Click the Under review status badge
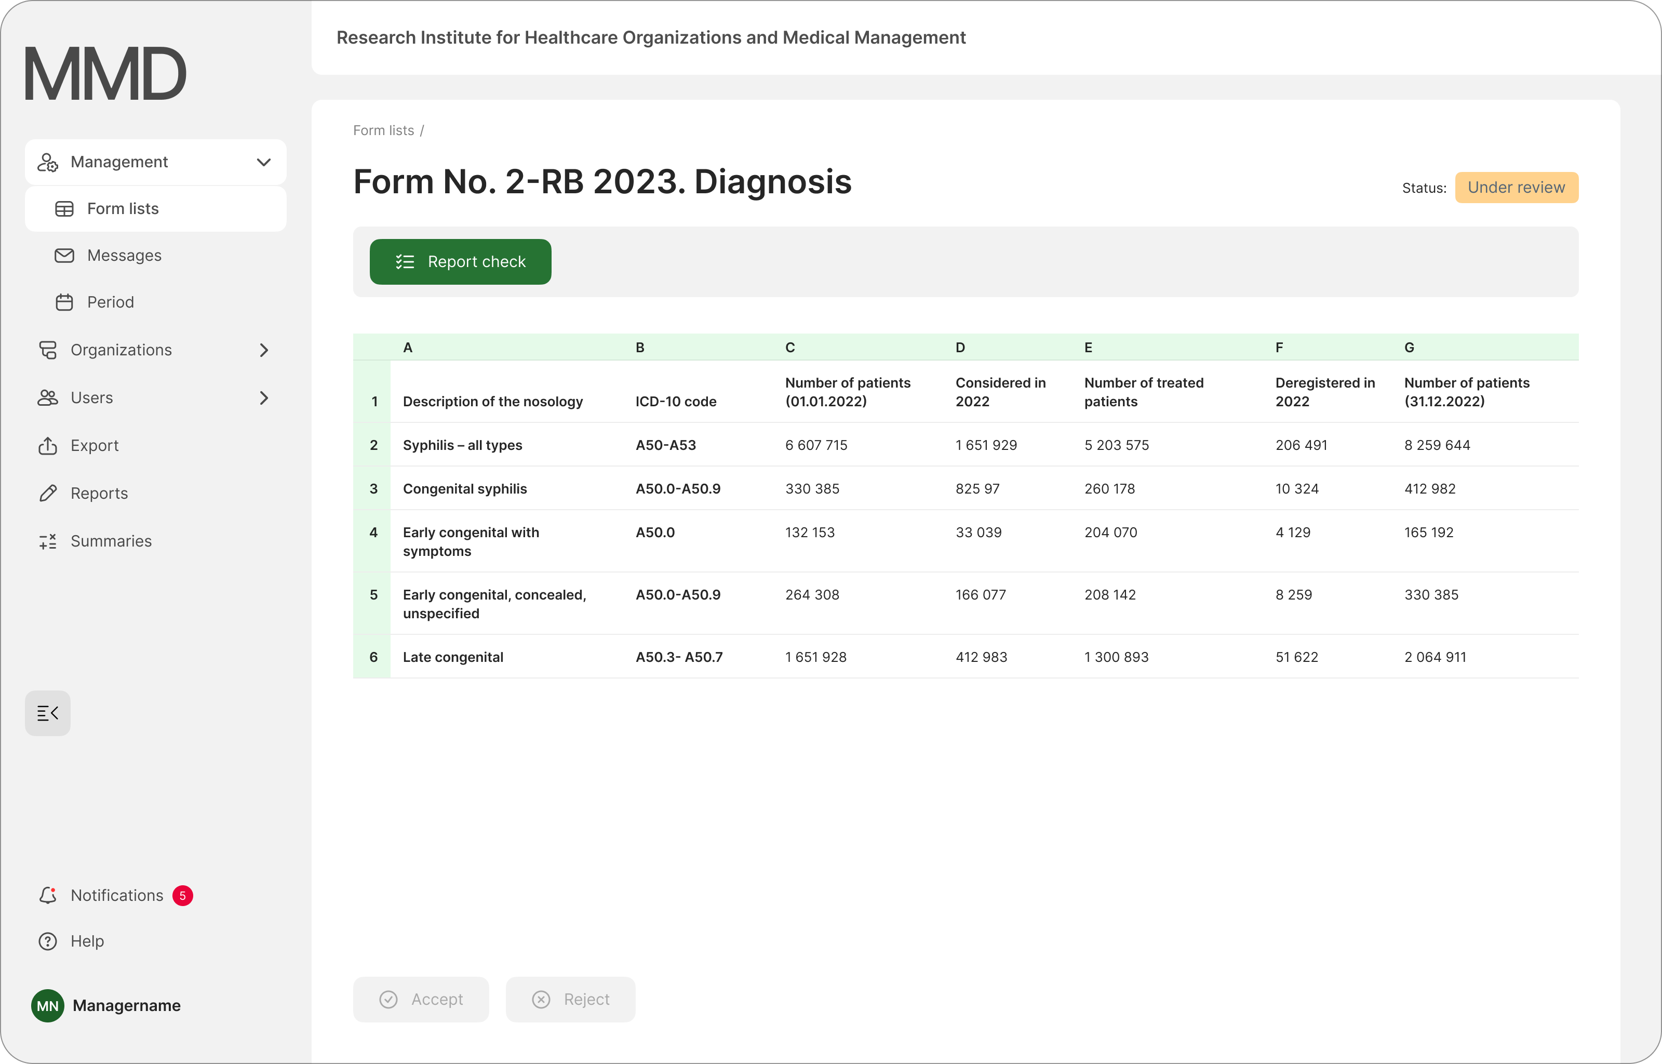Screen dimensions: 1662x1064 (1516, 188)
